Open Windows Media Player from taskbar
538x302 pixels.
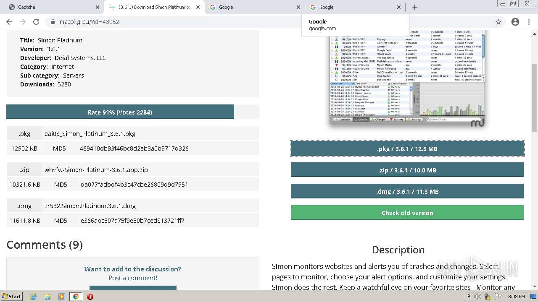click(62, 297)
